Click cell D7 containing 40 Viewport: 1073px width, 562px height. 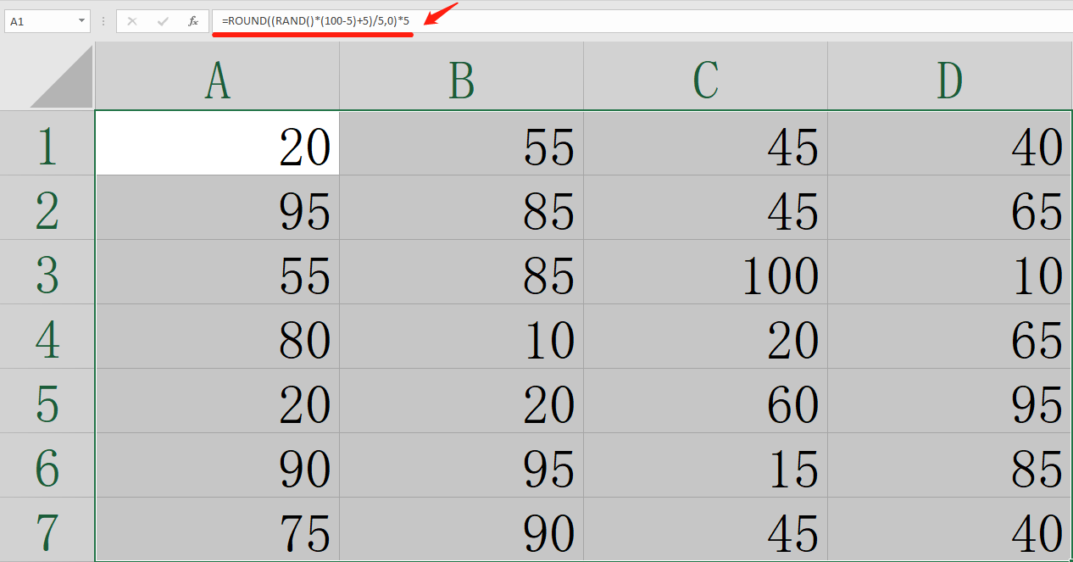pyautogui.click(x=950, y=529)
